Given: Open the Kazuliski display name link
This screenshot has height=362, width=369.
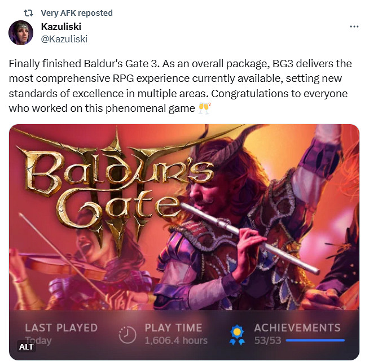Looking at the screenshot, I should click(x=61, y=27).
